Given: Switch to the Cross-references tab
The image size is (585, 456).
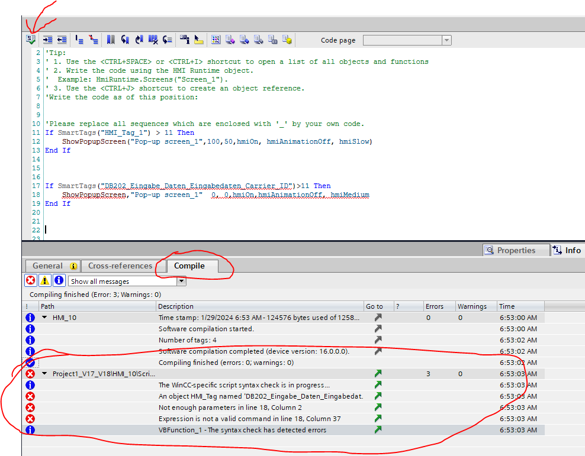Looking at the screenshot, I should tap(120, 266).
